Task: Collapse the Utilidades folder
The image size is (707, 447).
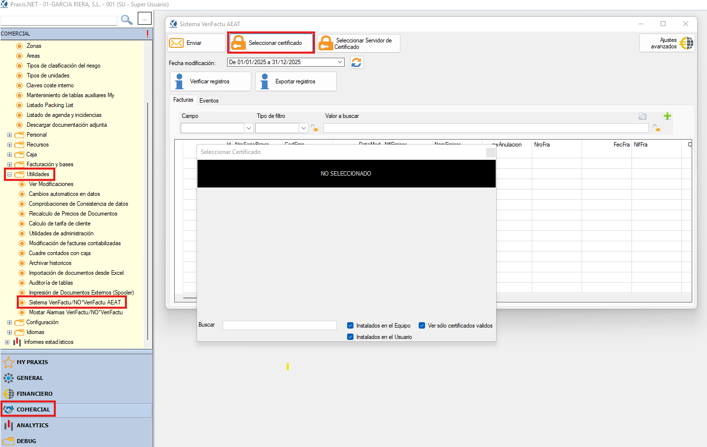Action: [9, 174]
